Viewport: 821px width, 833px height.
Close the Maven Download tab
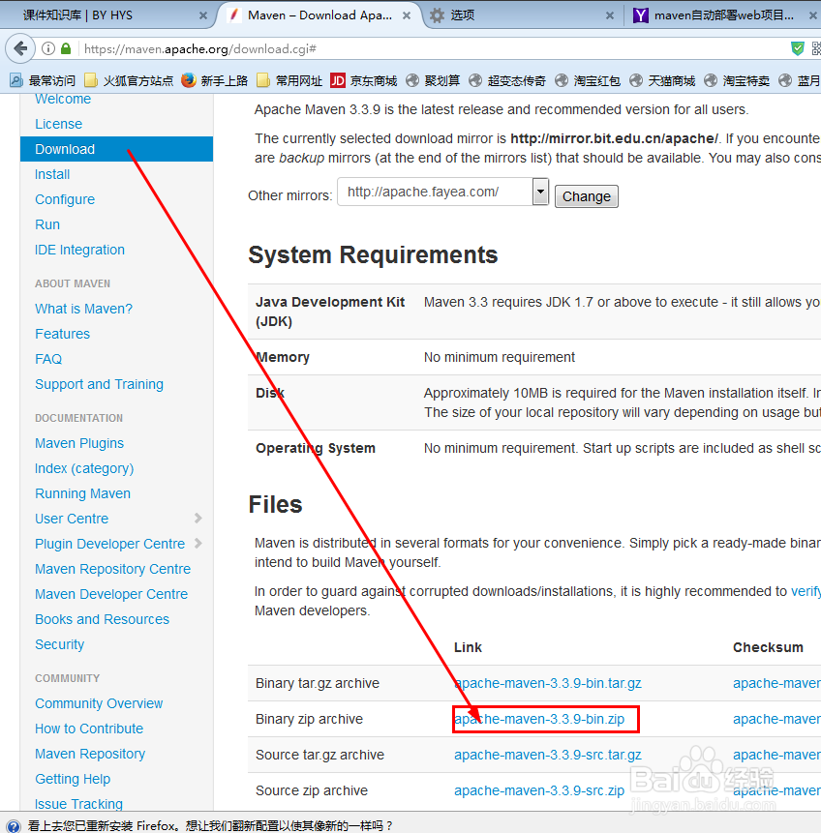[407, 15]
